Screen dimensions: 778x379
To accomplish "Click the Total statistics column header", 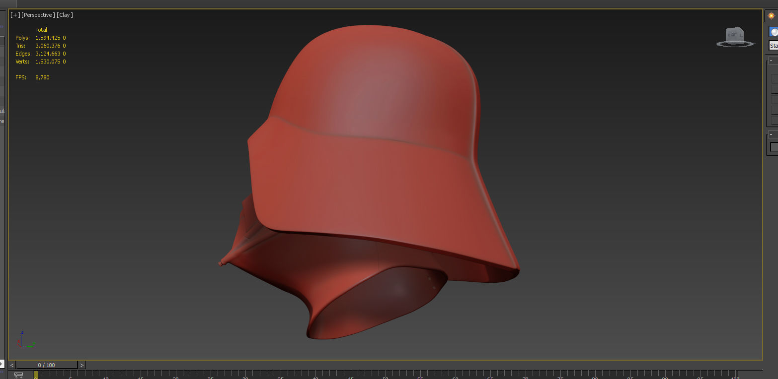I will pyautogui.click(x=41, y=30).
